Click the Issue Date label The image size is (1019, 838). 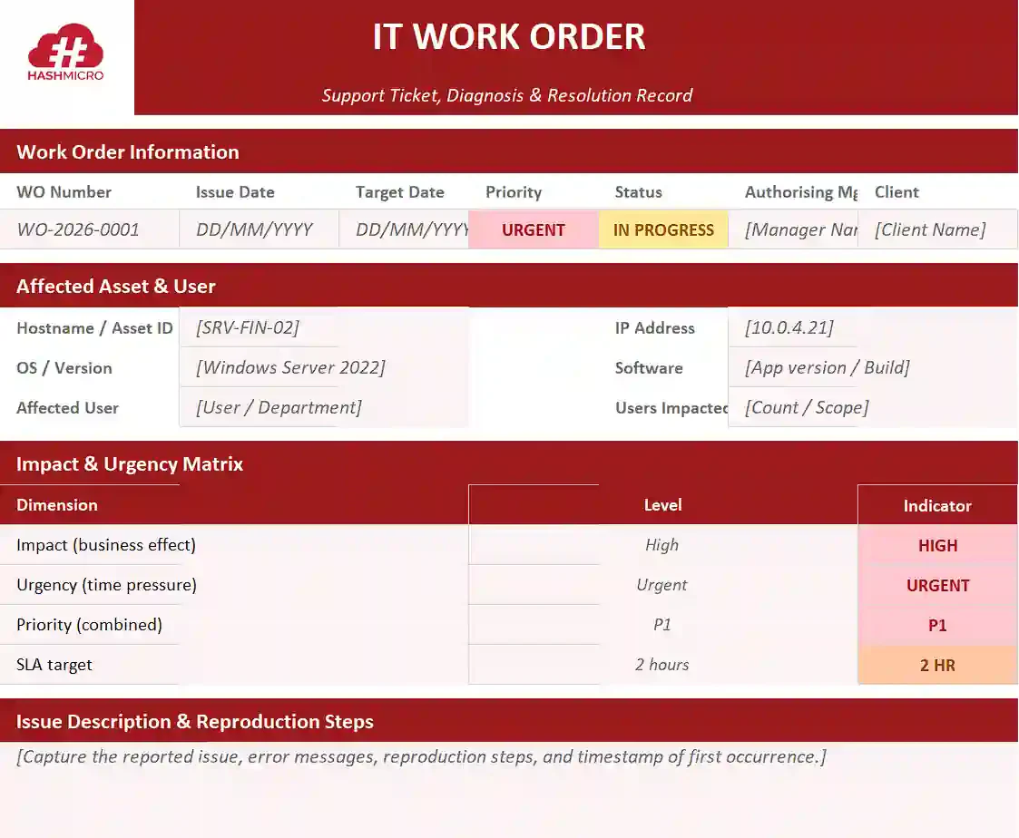(235, 192)
